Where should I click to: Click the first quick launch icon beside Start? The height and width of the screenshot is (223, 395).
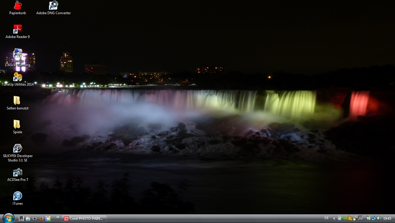(x=21, y=218)
